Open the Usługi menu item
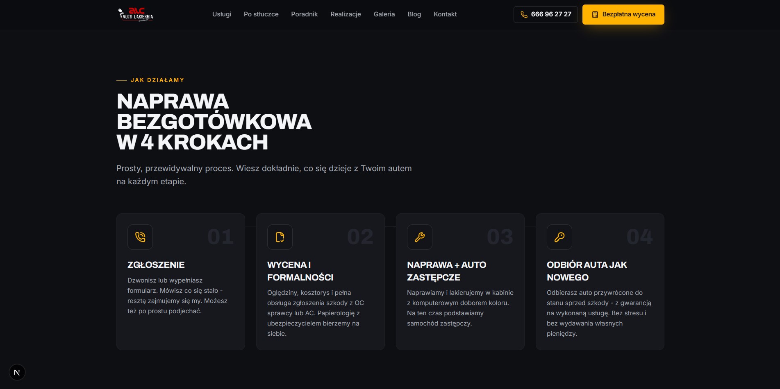This screenshot has width=780, height=389. pyautogui.click(x=222, y=14)
